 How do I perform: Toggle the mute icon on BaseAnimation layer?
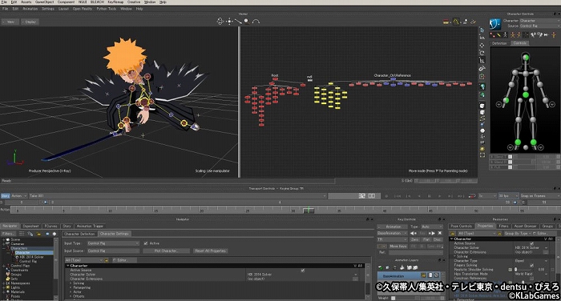[x=437, y=275]
